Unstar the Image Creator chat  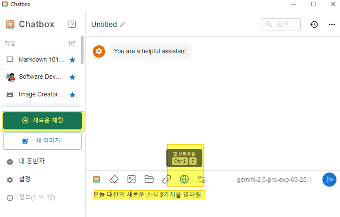coord(72,95)
